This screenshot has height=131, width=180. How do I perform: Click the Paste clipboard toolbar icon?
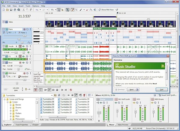point(31,10)
